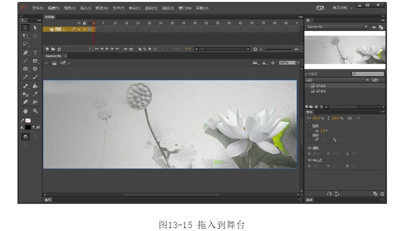The height and width of the screenshot is (231, 402).
Task: Open the 文件(F) menu
Action: coord(37,8)
